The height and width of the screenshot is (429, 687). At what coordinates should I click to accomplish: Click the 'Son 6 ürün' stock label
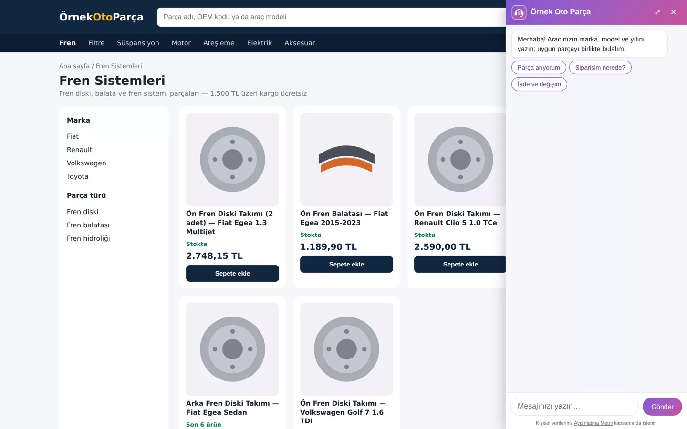204,425
